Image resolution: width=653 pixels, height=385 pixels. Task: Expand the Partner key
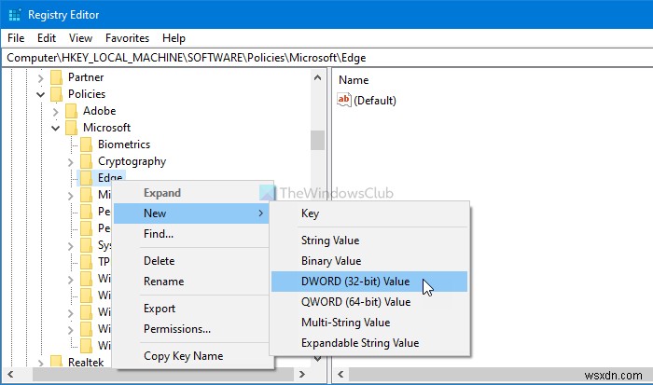(x=40, y=77)
